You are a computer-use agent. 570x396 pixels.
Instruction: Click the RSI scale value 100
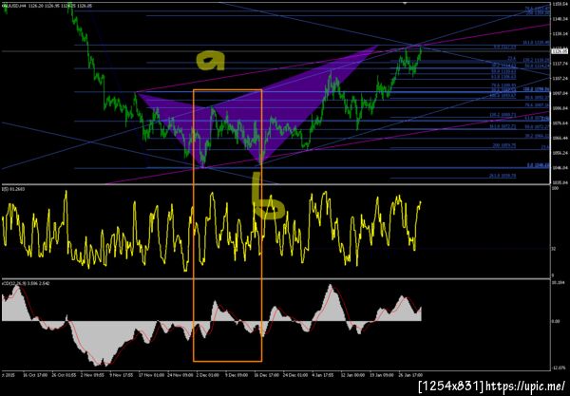click(x=555, y=189)
